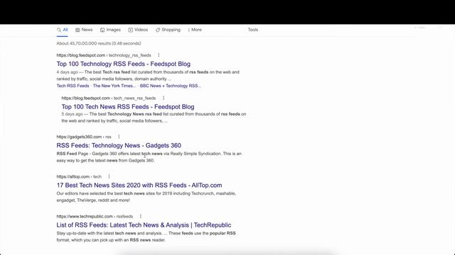455x255 pixels.
Task: Click the gadgets360.com rss URL
Action: pos(84,137)
